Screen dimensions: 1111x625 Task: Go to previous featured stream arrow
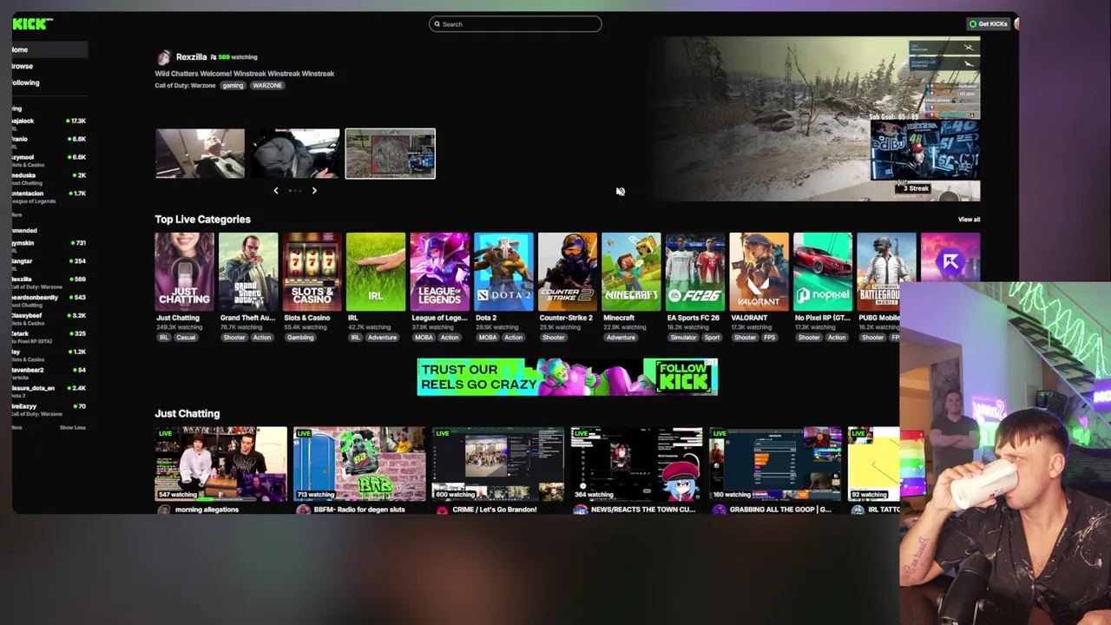click(x=276, y=190)
